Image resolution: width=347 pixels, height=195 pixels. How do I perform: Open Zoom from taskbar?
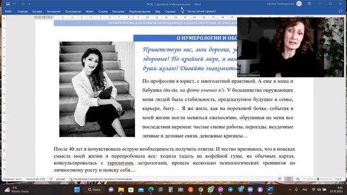click(x=250, y=190)
